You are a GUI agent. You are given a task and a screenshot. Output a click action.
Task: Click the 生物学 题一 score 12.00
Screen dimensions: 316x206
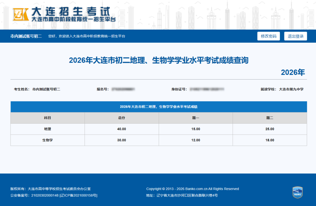[x=196, y=140]
